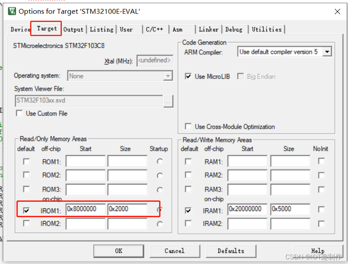Check the IRAM2 default checkbox

(188, 223)
